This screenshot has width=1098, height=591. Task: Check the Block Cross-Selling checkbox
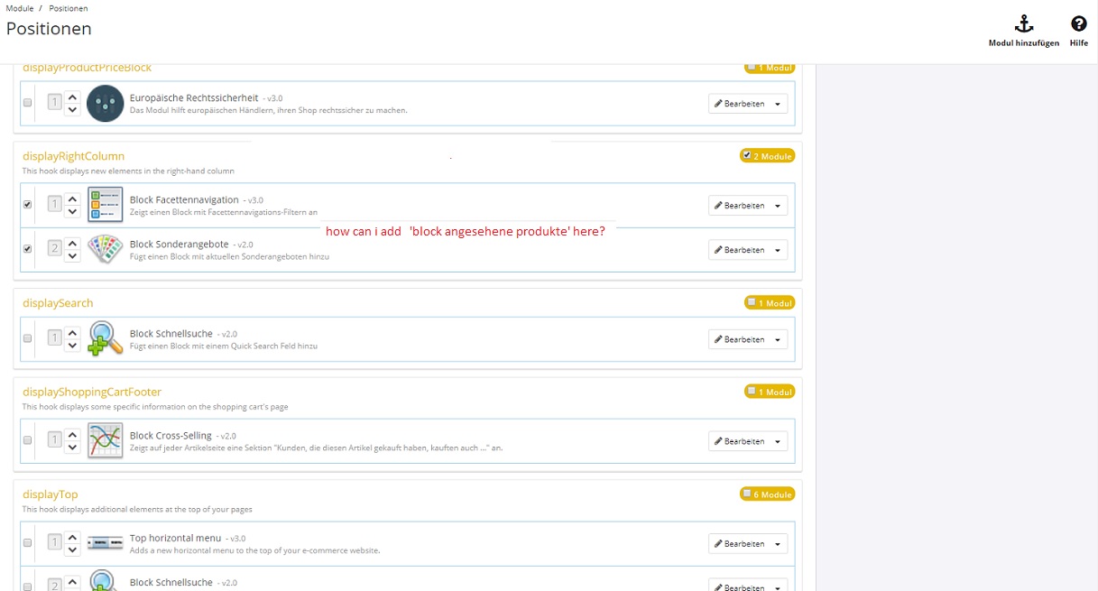tap(28, 440)
